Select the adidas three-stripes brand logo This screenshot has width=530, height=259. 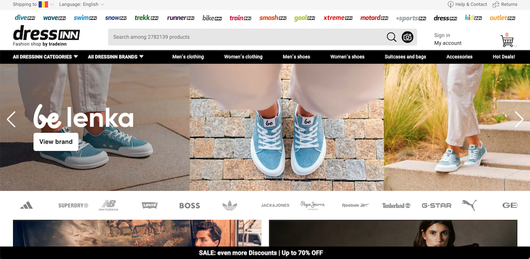click(26, 205)
